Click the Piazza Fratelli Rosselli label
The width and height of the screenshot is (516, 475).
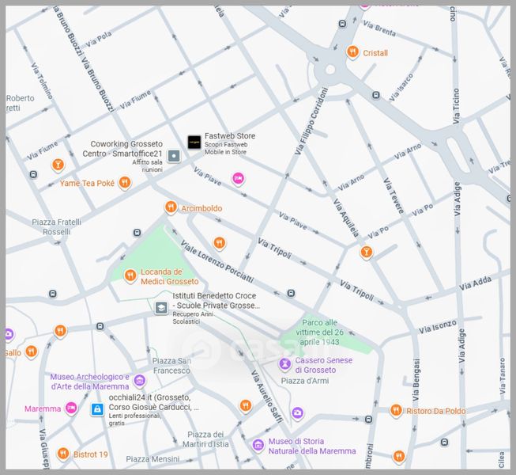click(56, 227)
